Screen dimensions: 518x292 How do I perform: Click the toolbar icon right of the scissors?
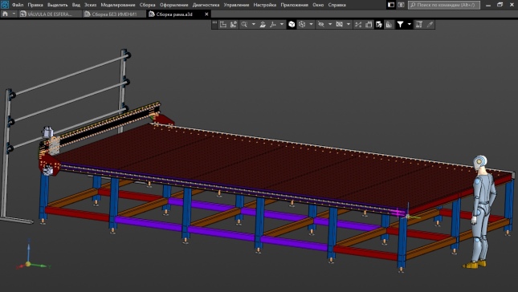(x=369, y=24)
